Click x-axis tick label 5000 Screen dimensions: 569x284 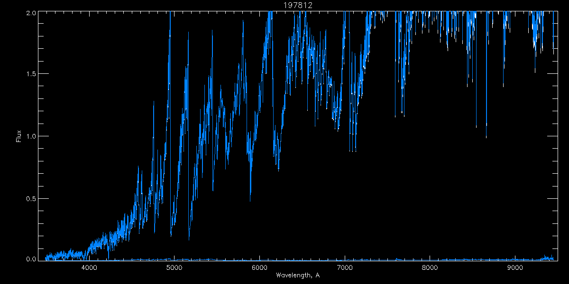[174, 268]
